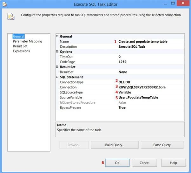Click OK to save the task

(x=117, y=163)
